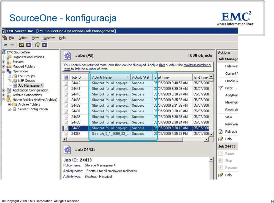Click the Refresh action label

pyautogui.click(x=231, y=132)
